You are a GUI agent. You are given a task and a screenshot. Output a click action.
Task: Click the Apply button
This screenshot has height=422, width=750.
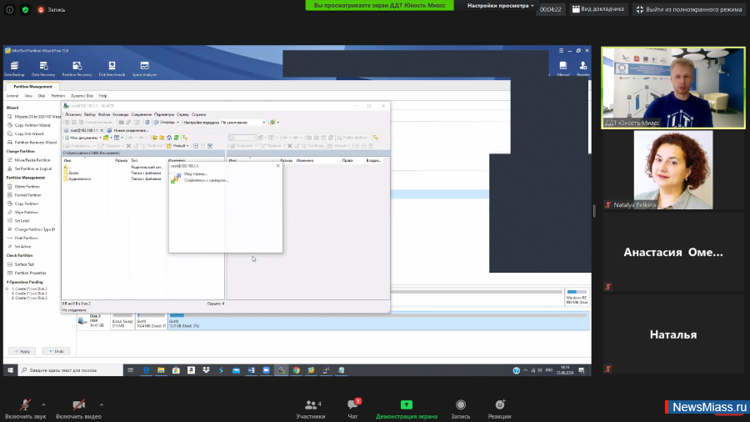point(22,351)
